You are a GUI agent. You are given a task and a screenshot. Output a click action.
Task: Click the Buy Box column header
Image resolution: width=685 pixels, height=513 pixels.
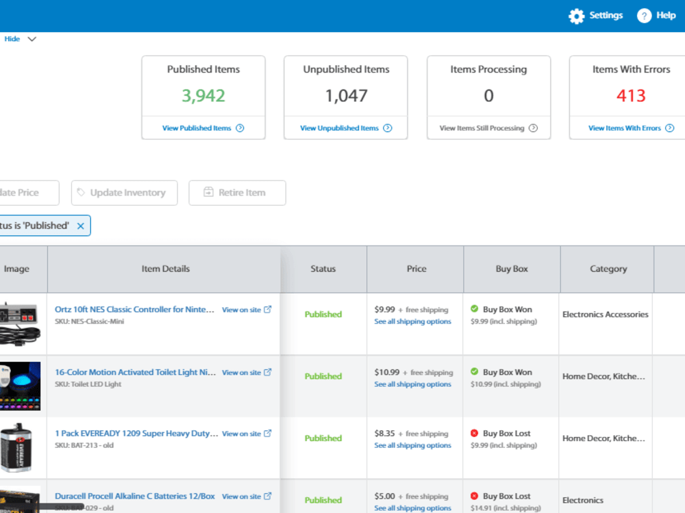[512, 269]
